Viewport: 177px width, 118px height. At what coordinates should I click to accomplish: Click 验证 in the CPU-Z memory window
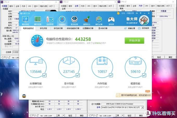pos(159,57)
